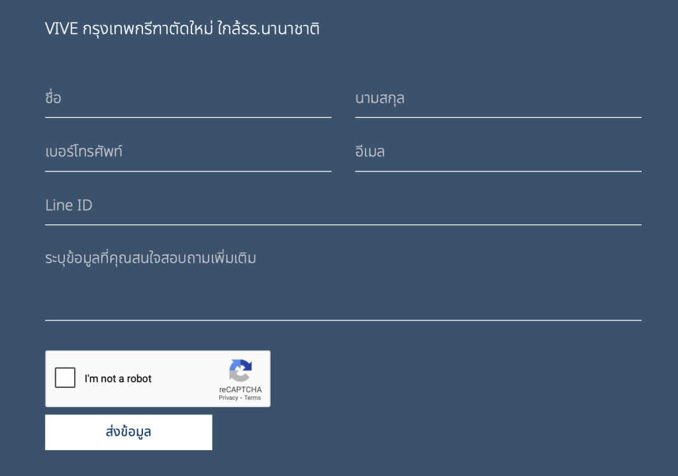The width and height of the screenshot is (678, 476).
Task: Click the Line ID placeholder label
Action: click(69, 205)
